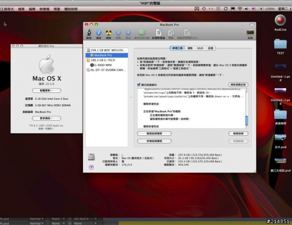Click the dimmed 修復磁碟 (Repair Disk) button
This screenshot has width=292, height=225.
(238, 141)
